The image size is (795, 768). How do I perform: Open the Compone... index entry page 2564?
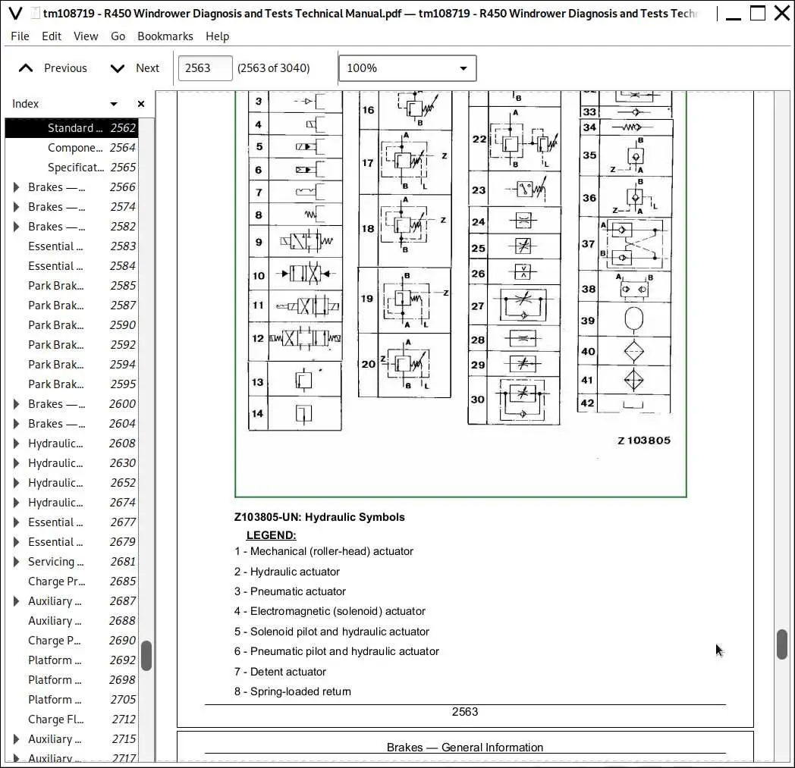[71, 147]
